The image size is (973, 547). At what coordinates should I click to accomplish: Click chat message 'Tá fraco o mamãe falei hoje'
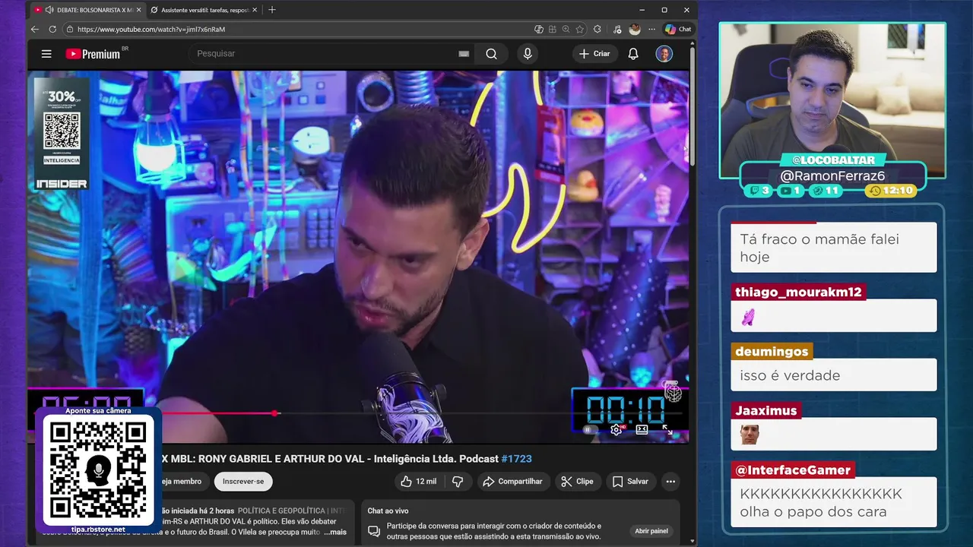coord(833,248)
